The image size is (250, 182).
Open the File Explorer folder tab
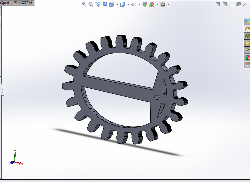coord(247,43)
